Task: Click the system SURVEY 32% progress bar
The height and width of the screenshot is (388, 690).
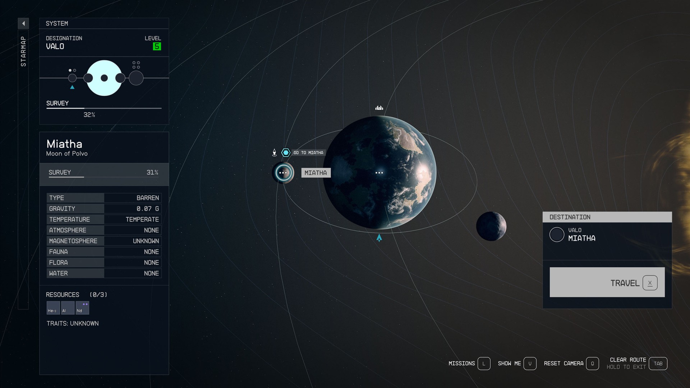Action: (104, 108)
